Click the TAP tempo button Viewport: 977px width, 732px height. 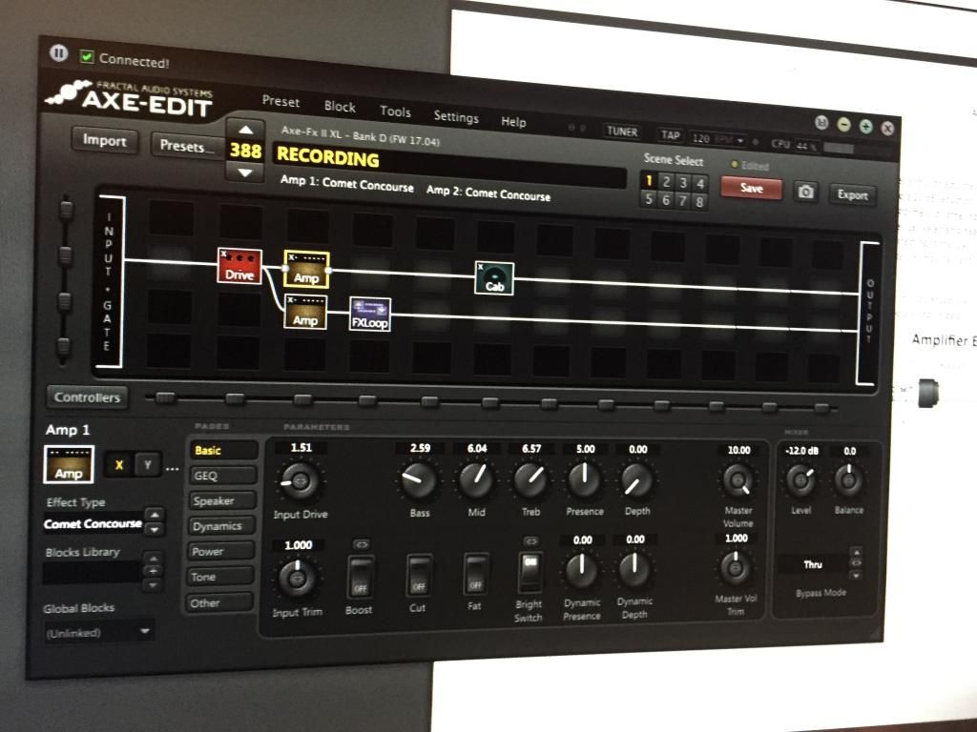click(670, 134)
